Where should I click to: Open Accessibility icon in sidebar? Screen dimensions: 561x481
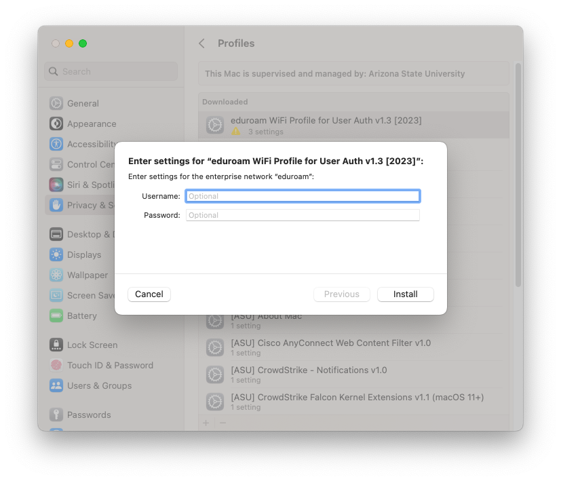(56, 145)
